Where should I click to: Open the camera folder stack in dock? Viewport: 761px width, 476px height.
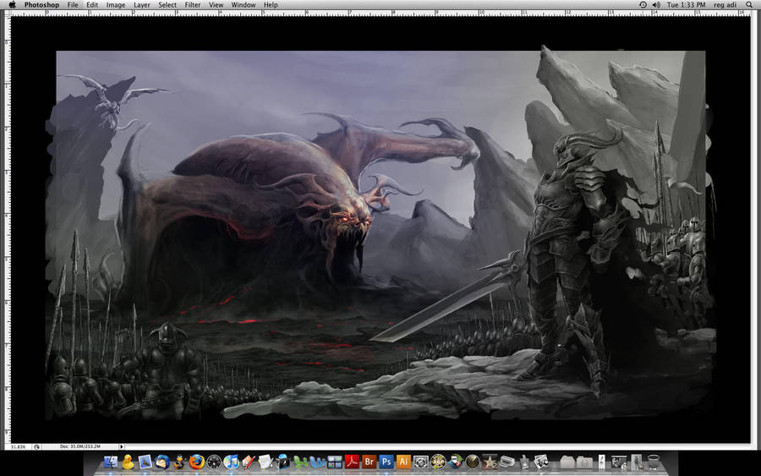click(585, 462)
